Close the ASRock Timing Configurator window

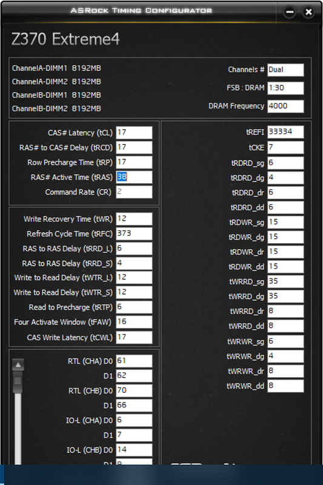point(308,12)
